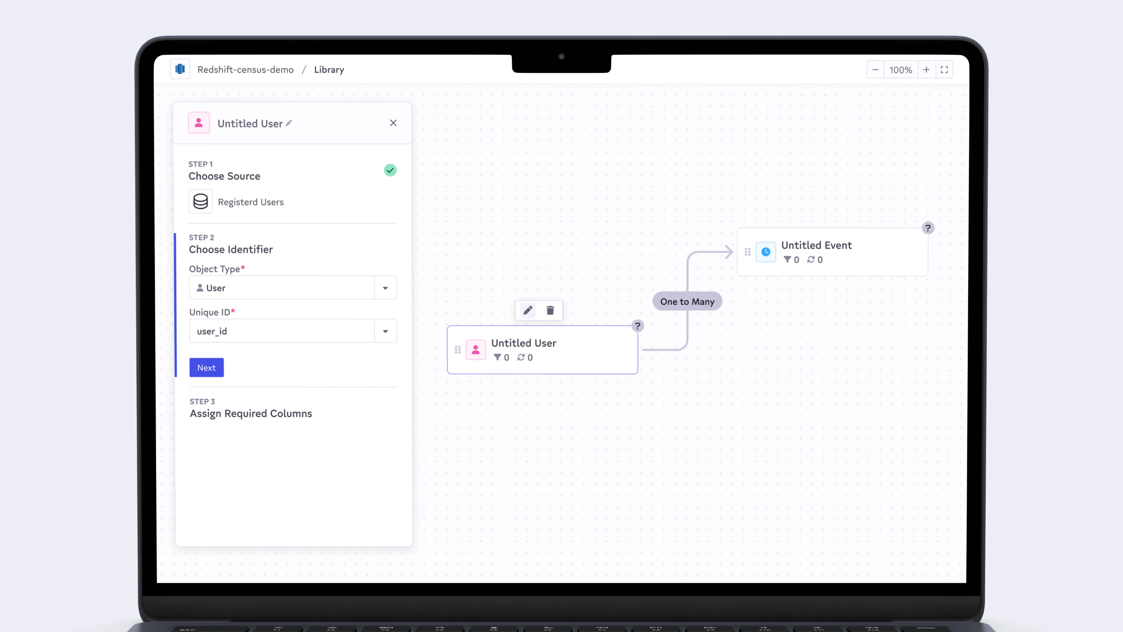Go to Redshift-census-demo breadcrumb
Viewport: 1123px width, 632px height.
pos(245,70)
